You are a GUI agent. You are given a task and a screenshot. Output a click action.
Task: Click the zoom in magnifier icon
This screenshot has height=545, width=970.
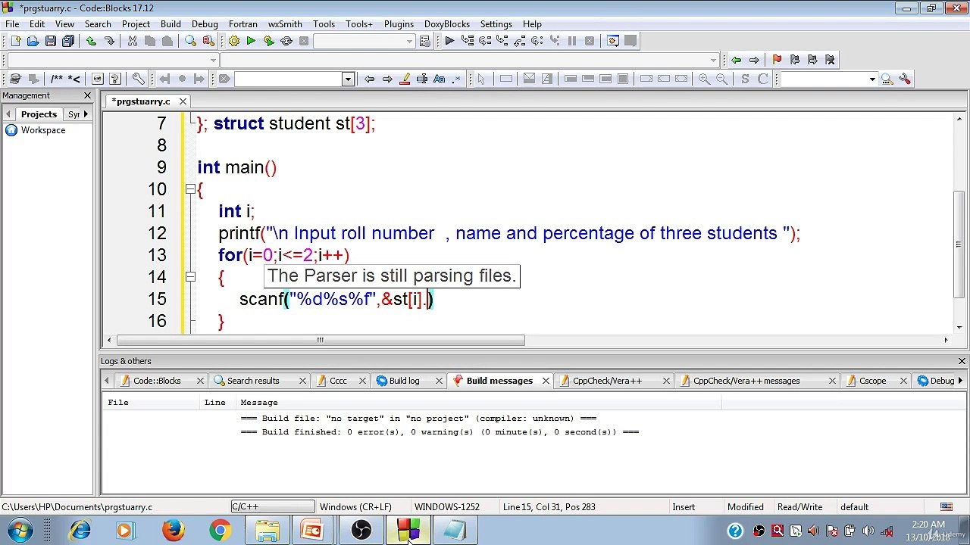point(705,79)
